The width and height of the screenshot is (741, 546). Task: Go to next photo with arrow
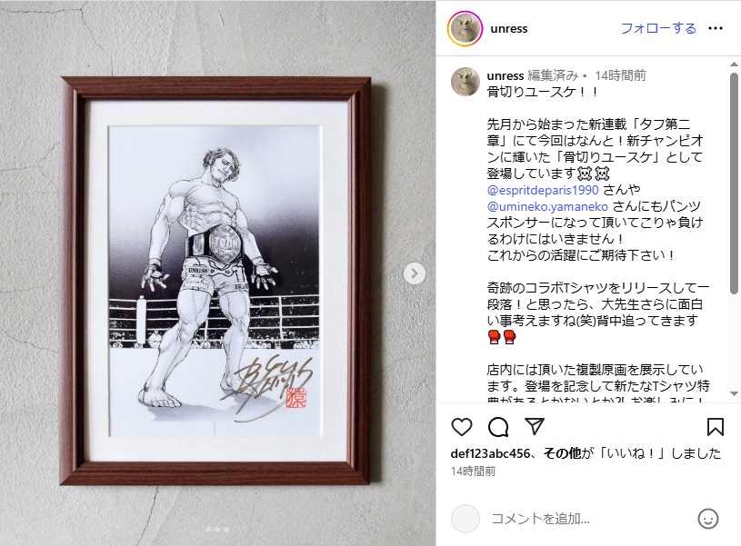415,273
